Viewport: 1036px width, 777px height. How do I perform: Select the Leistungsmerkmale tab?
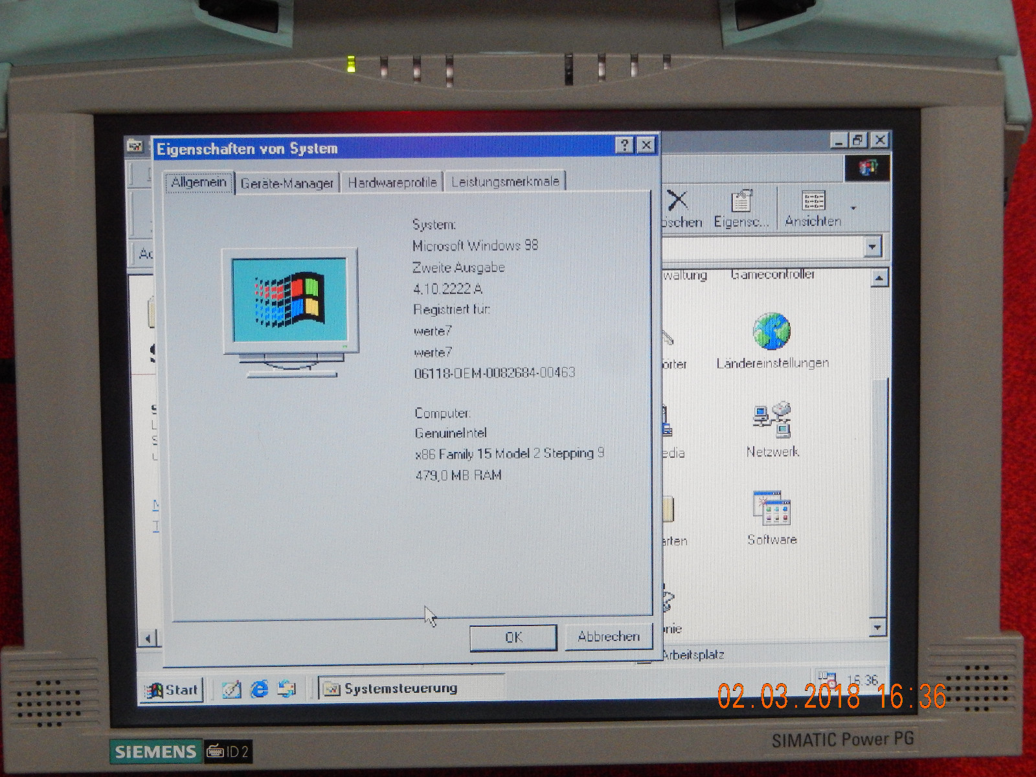tap(505, 181)
